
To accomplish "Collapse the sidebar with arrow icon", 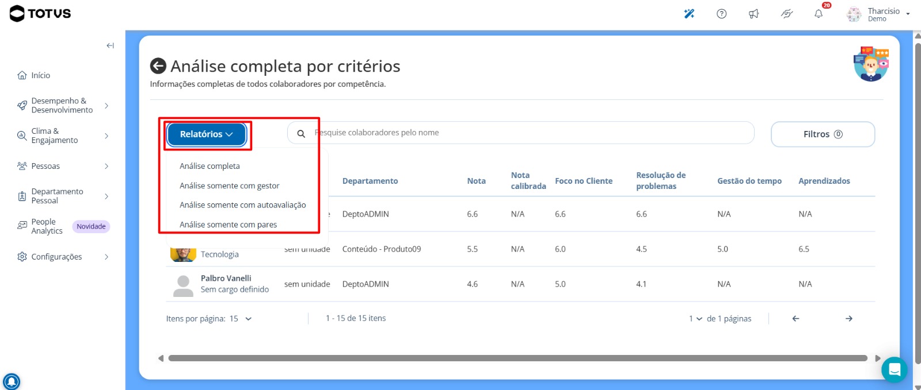I will coord(110,45).
